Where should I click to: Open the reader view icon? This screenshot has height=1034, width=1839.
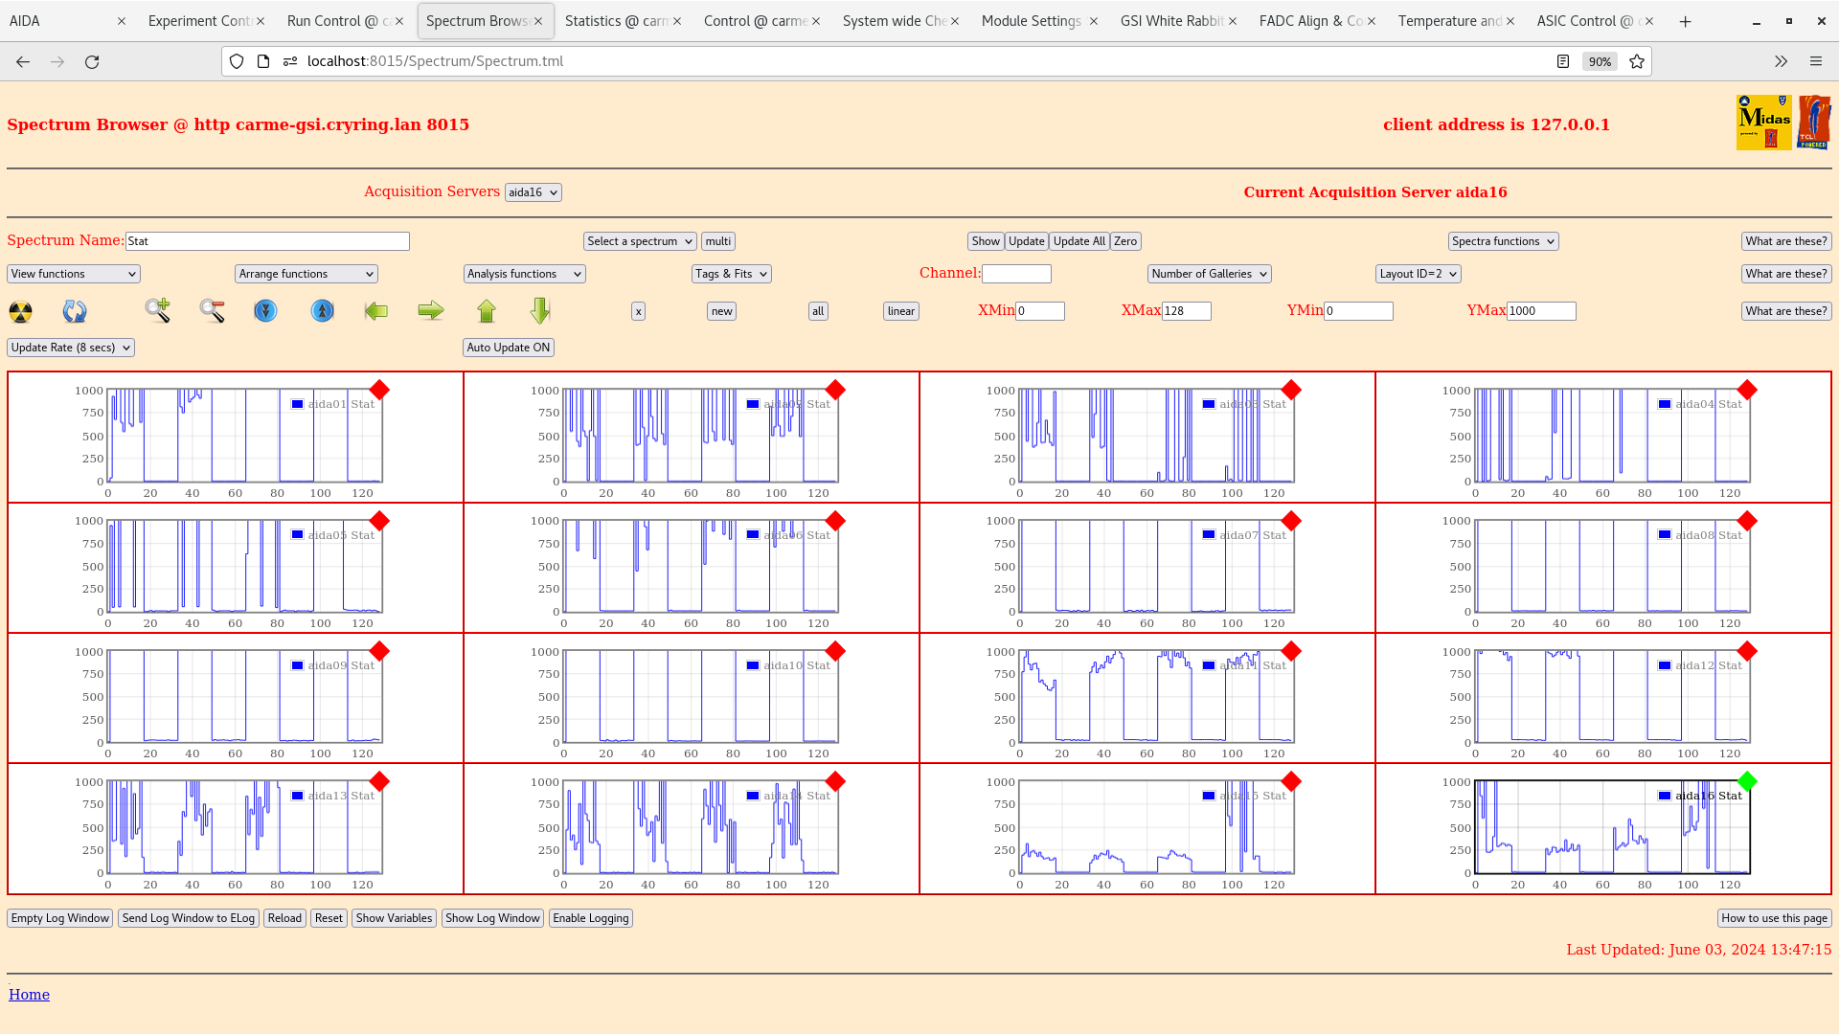(x=1563, y=61)
